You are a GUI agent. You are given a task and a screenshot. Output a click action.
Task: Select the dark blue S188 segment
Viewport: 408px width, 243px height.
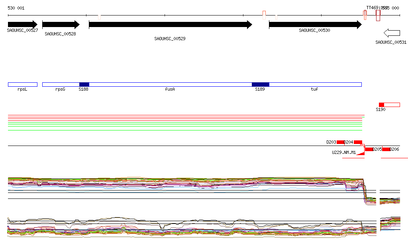tap(84, 84)
